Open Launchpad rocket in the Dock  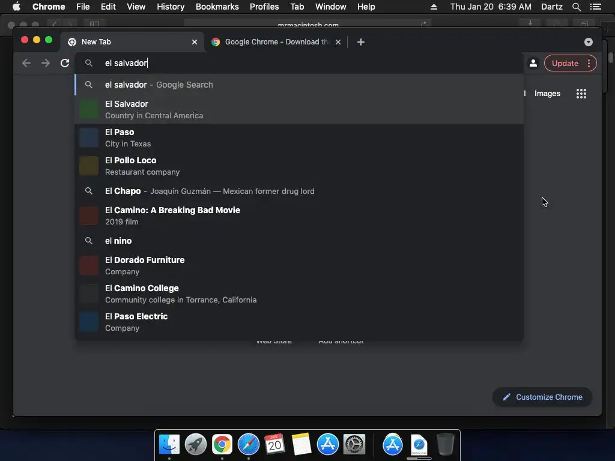point(195,444)
